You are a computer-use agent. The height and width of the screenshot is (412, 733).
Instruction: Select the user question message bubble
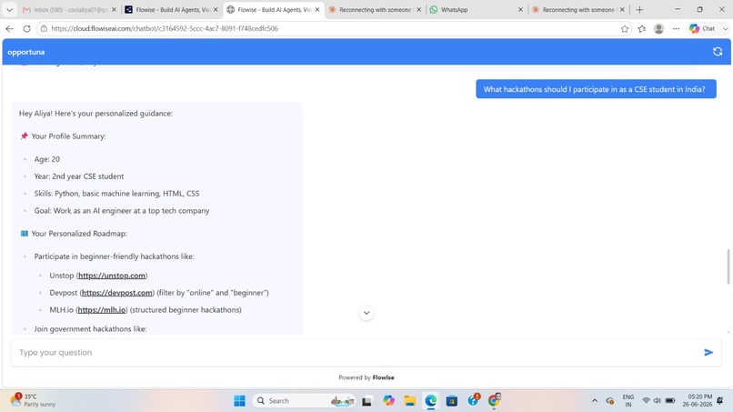click(596, 89)
